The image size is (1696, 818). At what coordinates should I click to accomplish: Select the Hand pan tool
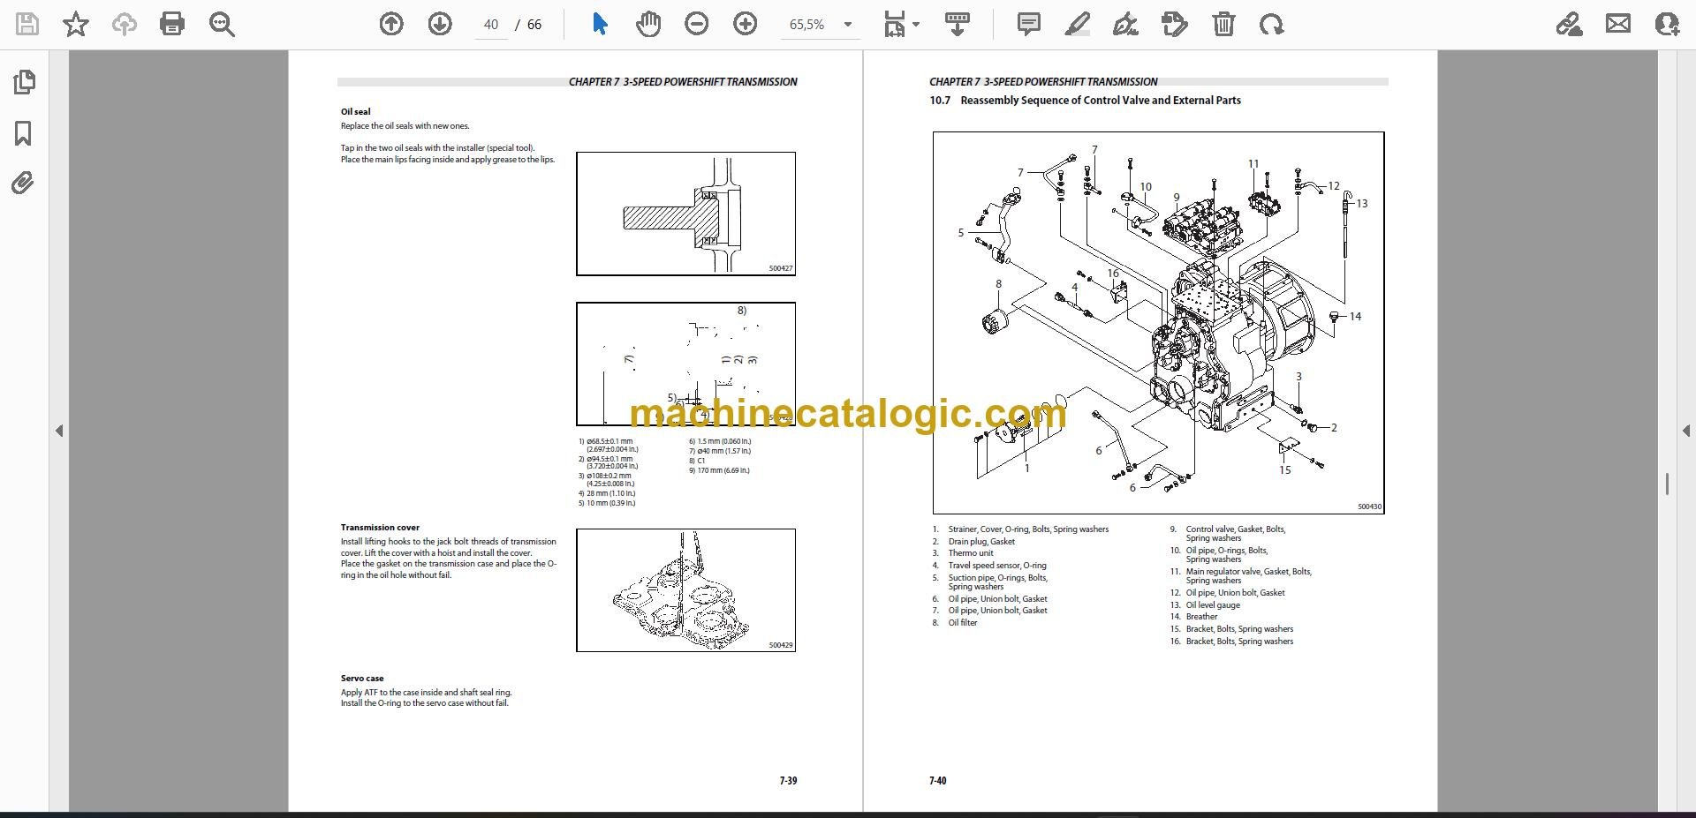[648, 25]
